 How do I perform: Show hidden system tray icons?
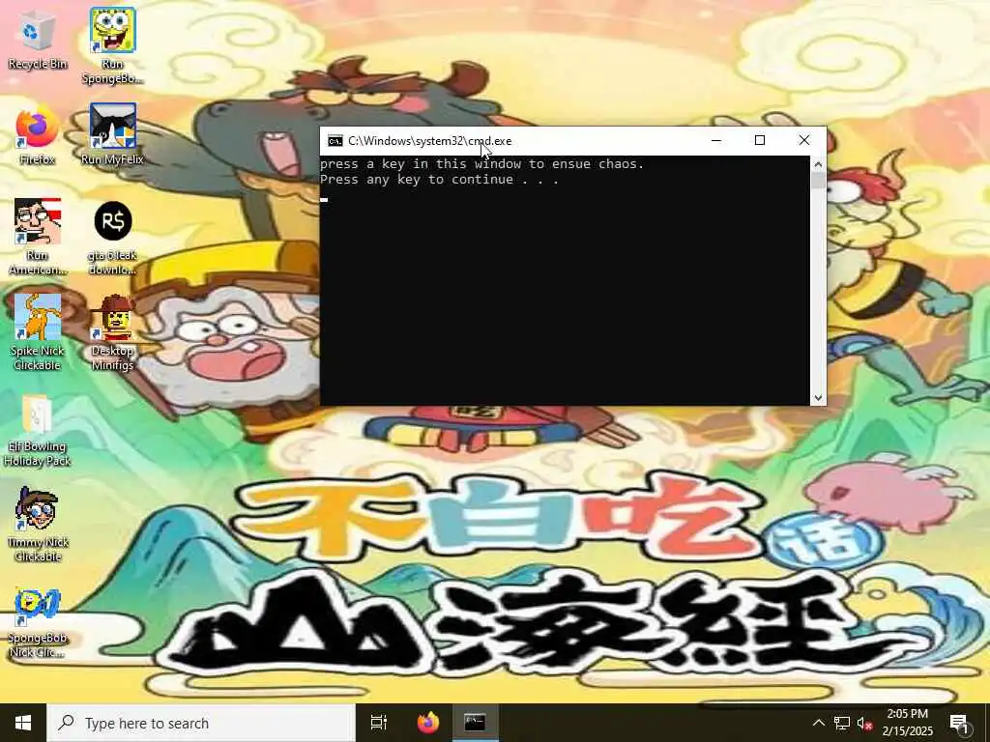click(818, 723)
